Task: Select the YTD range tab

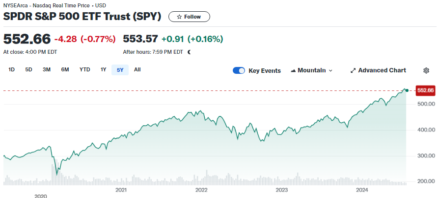Action: [85, 69]
